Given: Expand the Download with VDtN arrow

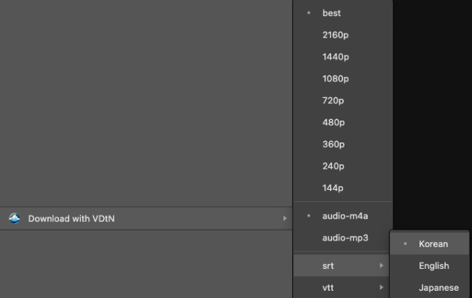Looking at the screenshot, I should (285, 219).
